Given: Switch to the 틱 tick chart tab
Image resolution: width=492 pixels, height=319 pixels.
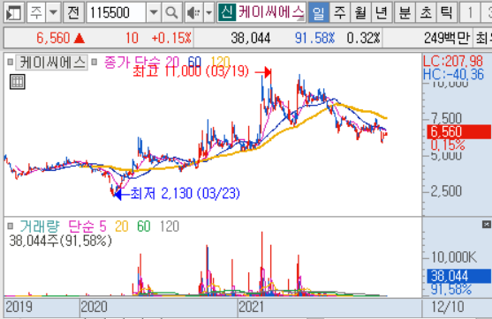Looking at the screenshot, I should (446, 13).
